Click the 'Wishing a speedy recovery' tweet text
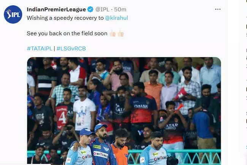This screenshot has height=165, width=247. (65, 18)
